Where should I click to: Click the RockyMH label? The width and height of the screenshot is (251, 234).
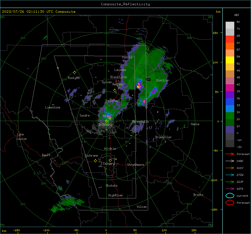(74, 78)
